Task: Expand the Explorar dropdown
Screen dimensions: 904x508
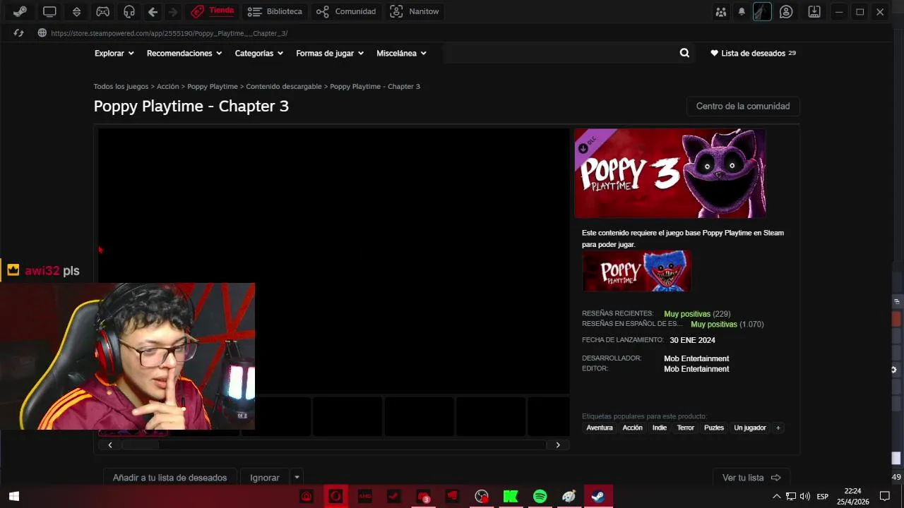Action: 114,53
